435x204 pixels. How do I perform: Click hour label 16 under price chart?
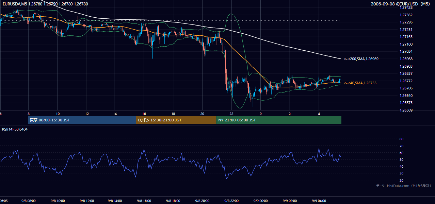click(144, 114)
